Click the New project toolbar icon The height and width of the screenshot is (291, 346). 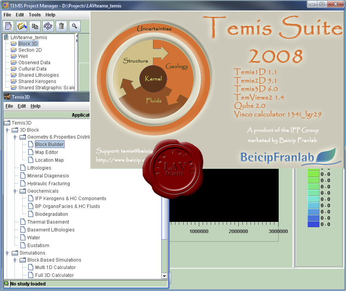8,26
